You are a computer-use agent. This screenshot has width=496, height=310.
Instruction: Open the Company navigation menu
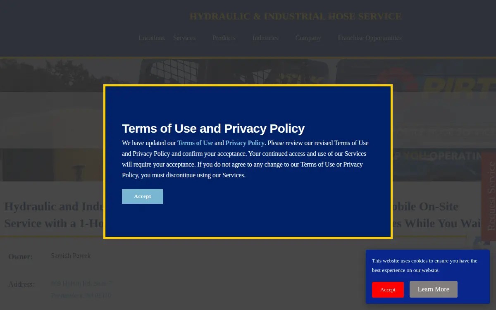[308, 38]
